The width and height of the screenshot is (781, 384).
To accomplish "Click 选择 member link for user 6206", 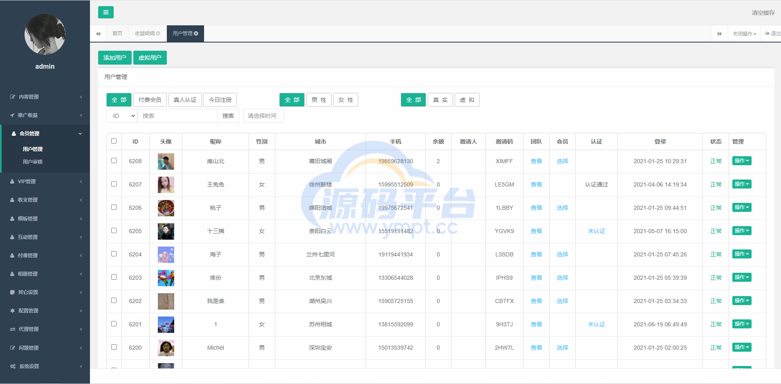I will (x=562, y=208).
